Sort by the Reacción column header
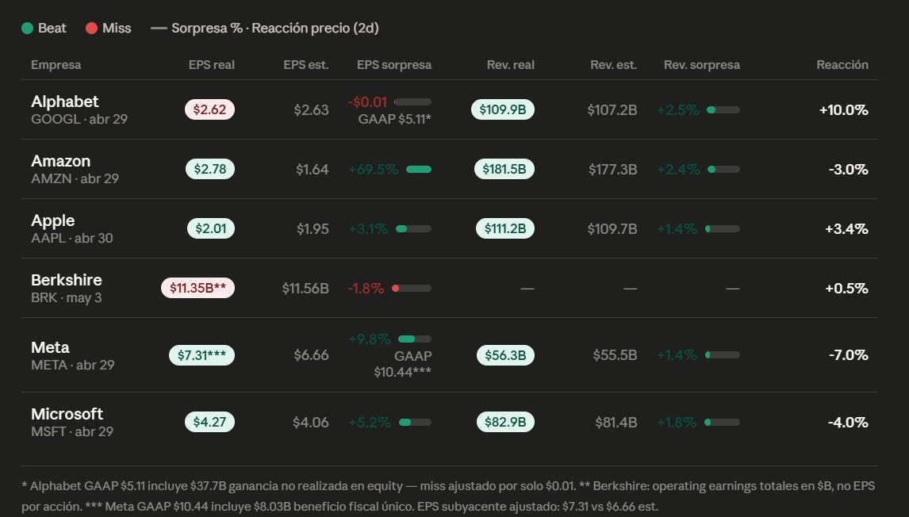 coord(842,65)
